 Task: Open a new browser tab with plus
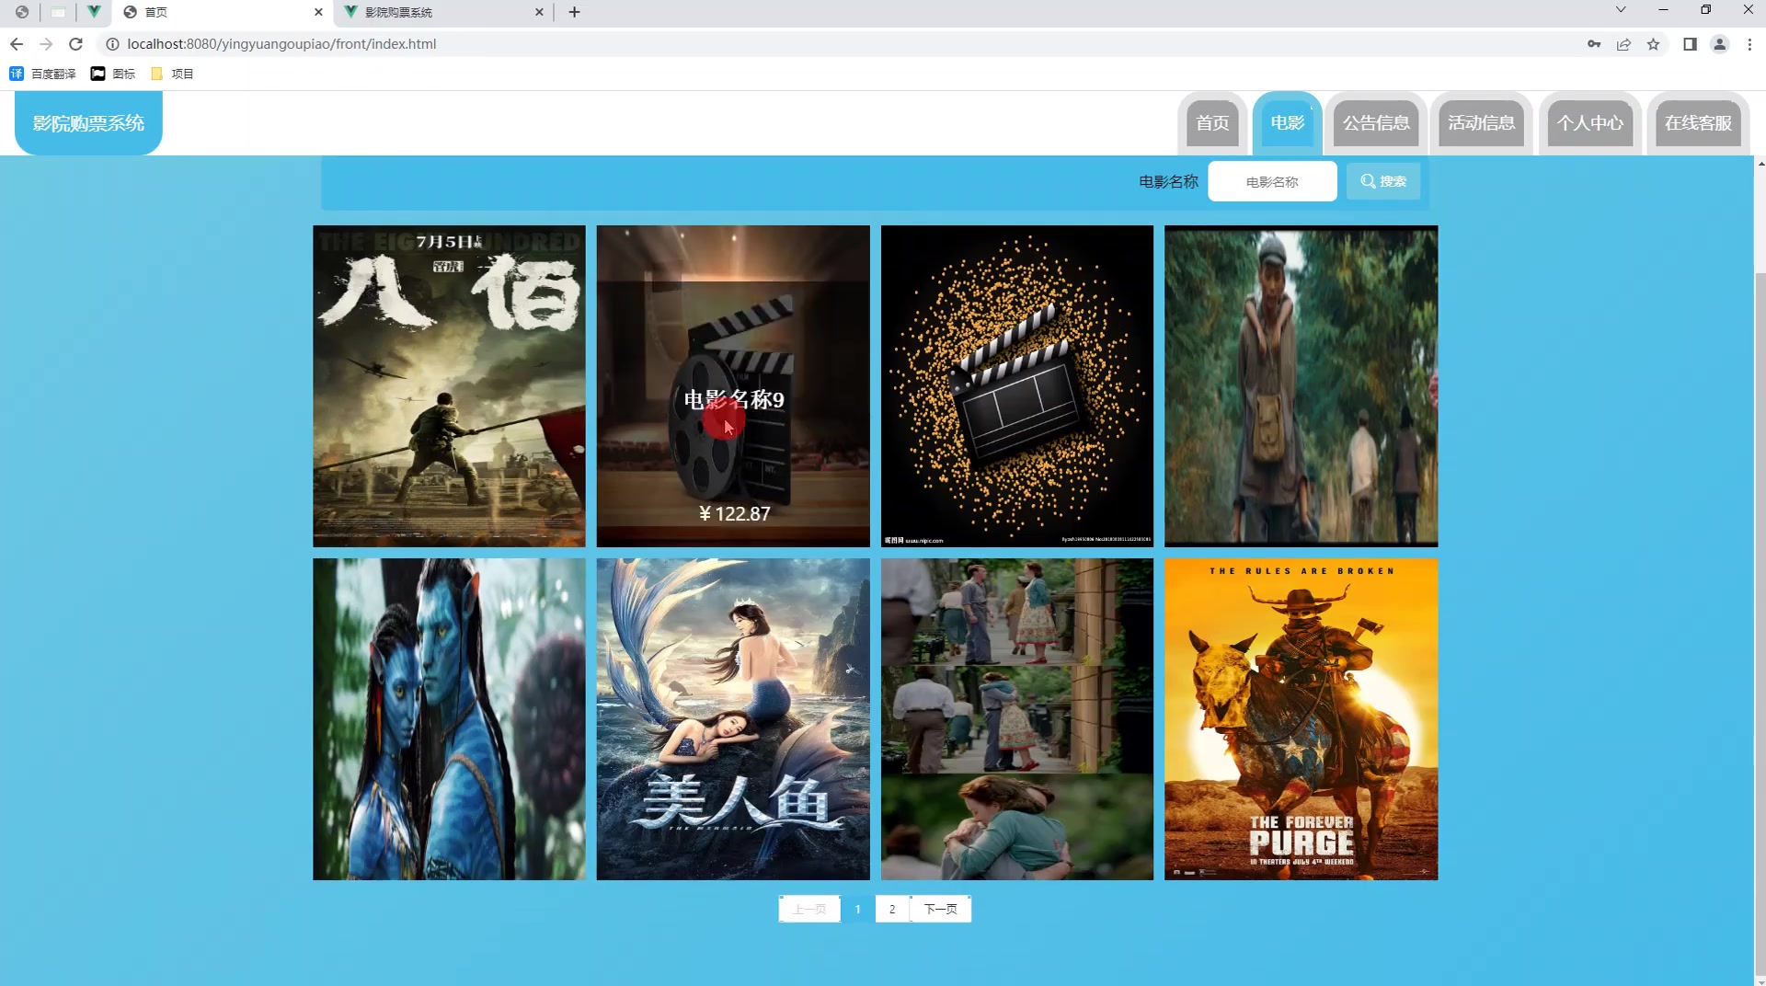coord(574,12)
